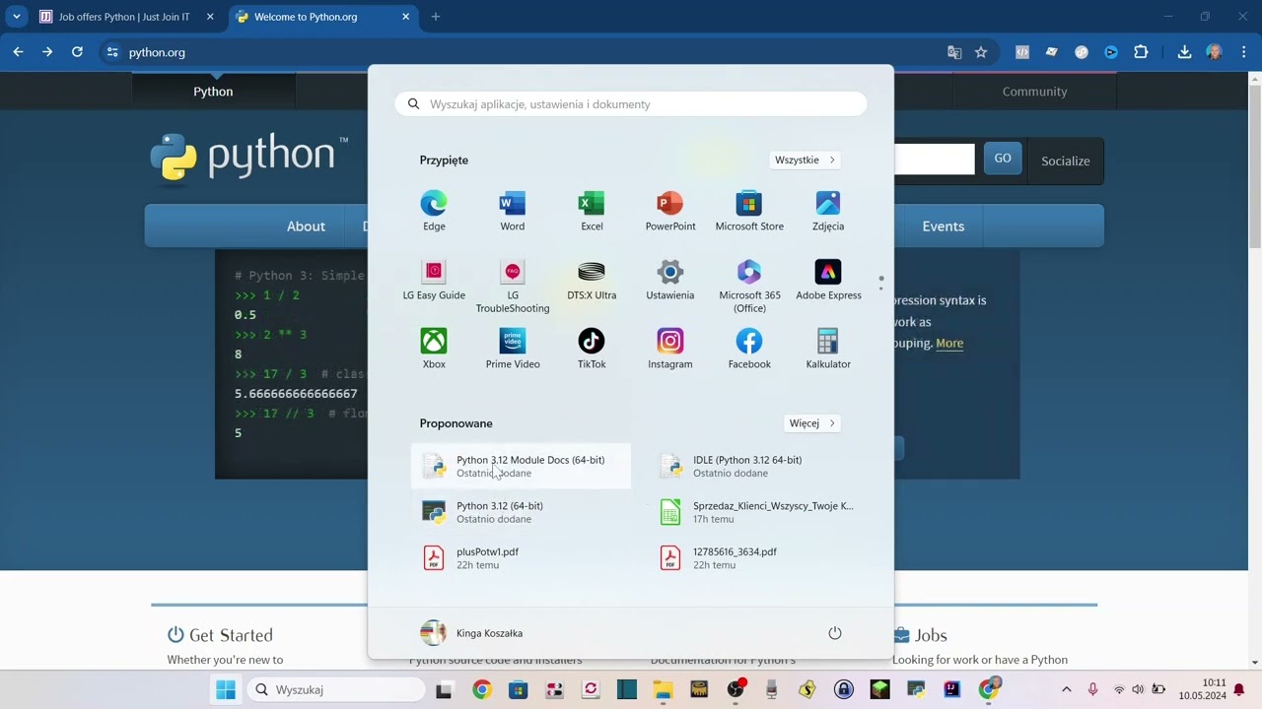Reload the python.org page
This screenshot has width=1262, height=709.
point(77,52)
